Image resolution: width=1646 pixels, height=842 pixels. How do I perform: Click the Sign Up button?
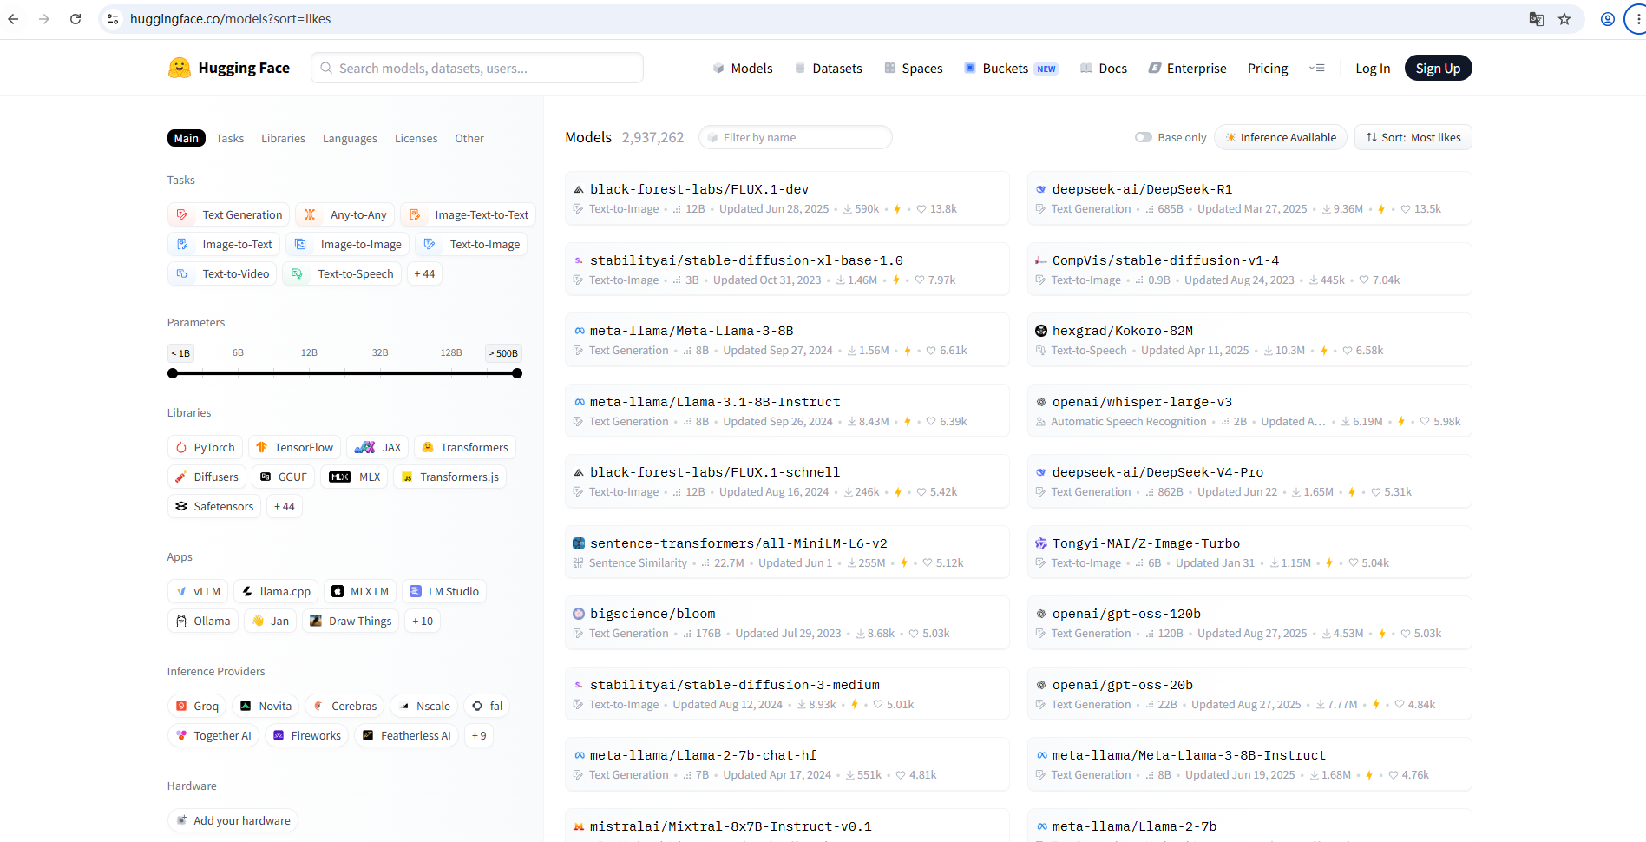tap(1438, 68)
